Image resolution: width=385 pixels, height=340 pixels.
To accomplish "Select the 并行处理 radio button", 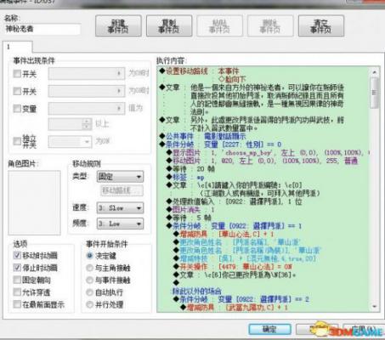I will click(89, 304).
